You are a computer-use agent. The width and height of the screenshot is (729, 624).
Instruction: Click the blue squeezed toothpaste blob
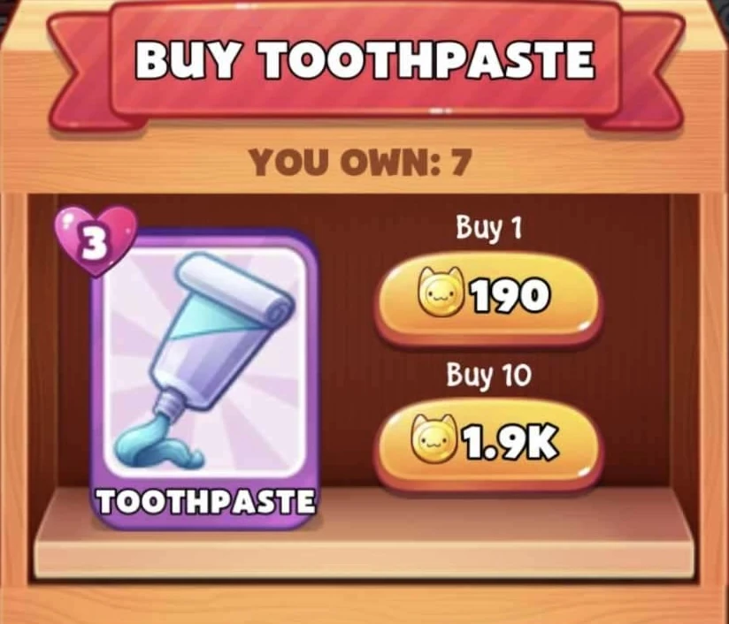pos(158,444)
